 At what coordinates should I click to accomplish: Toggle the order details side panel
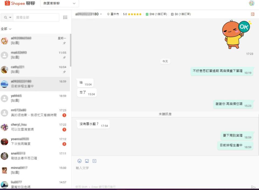click(253, 14)
